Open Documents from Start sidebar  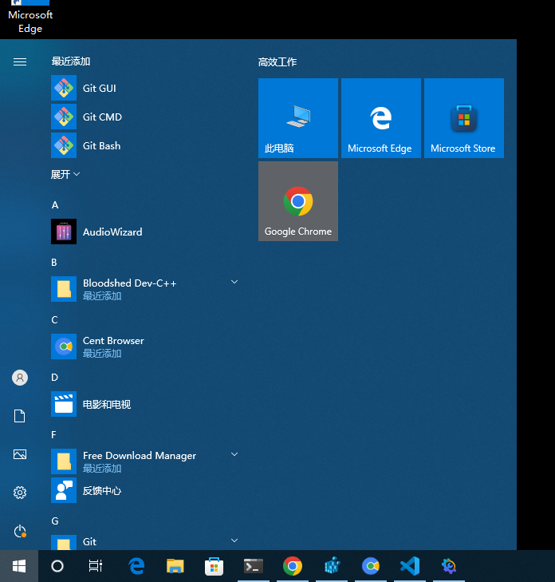[20, 416]
